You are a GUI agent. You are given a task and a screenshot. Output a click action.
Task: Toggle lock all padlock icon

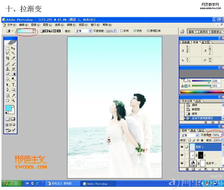point(202,140)
